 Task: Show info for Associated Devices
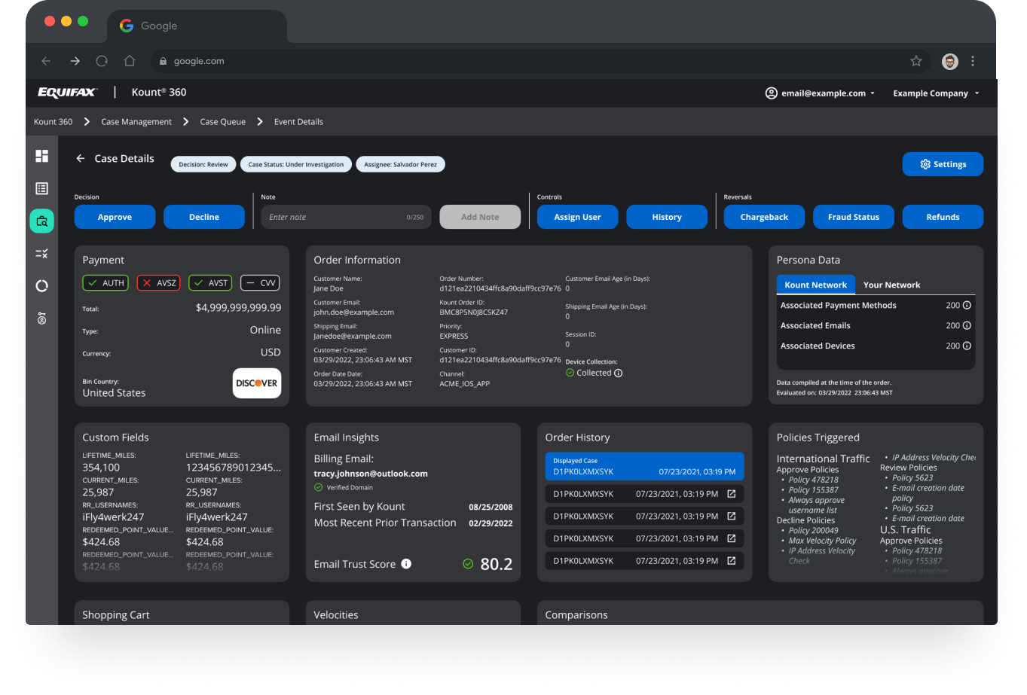click(x=967, y=346)
